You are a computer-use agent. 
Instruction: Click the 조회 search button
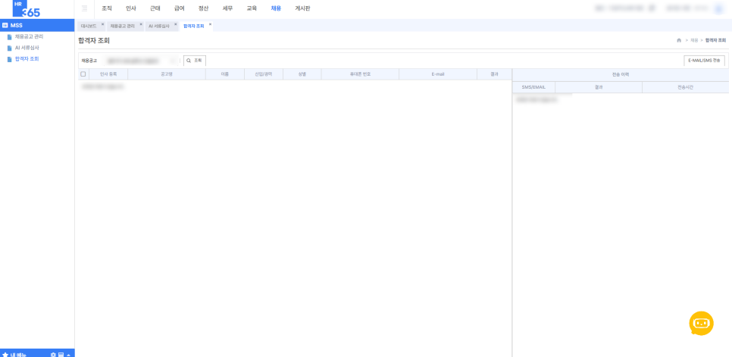point(195,61)
